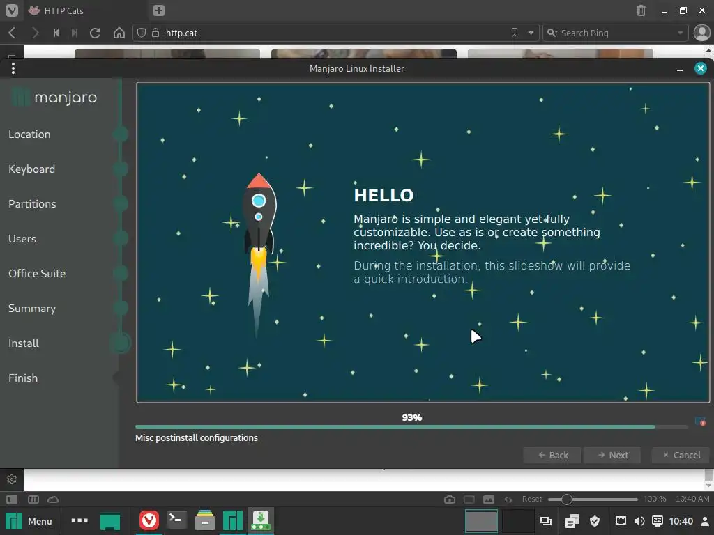Reset the page zoom level
Screen dimensions: 714x535
pyautogui.click(x=532, y=499)
